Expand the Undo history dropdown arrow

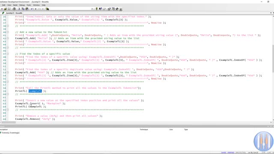pyautogui.click(x=36, y=9)
